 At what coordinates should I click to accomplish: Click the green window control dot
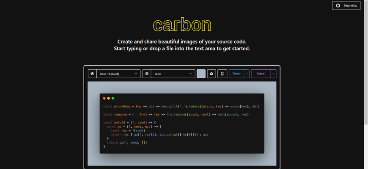[113, 98]
